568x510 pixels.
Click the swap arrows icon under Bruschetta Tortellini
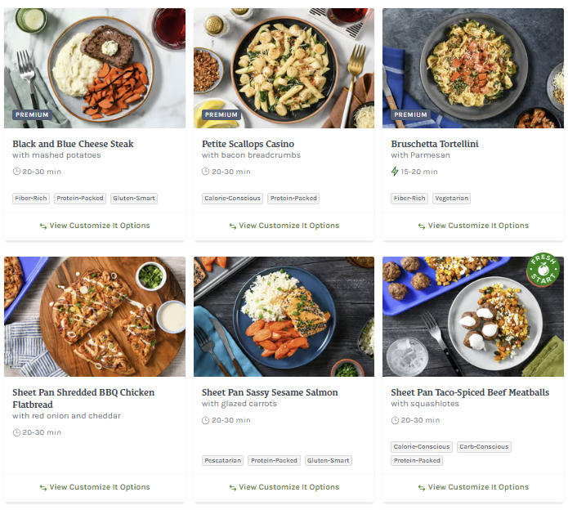pyautogui.click(x=422, y=226)
